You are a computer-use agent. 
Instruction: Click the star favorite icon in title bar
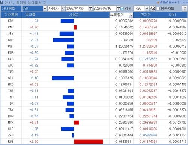pos(158,3)
